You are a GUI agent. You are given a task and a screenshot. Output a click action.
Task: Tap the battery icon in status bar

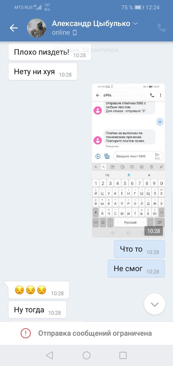pos(139,7)
